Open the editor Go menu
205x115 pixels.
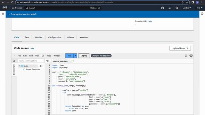click(x=43, y=56)
